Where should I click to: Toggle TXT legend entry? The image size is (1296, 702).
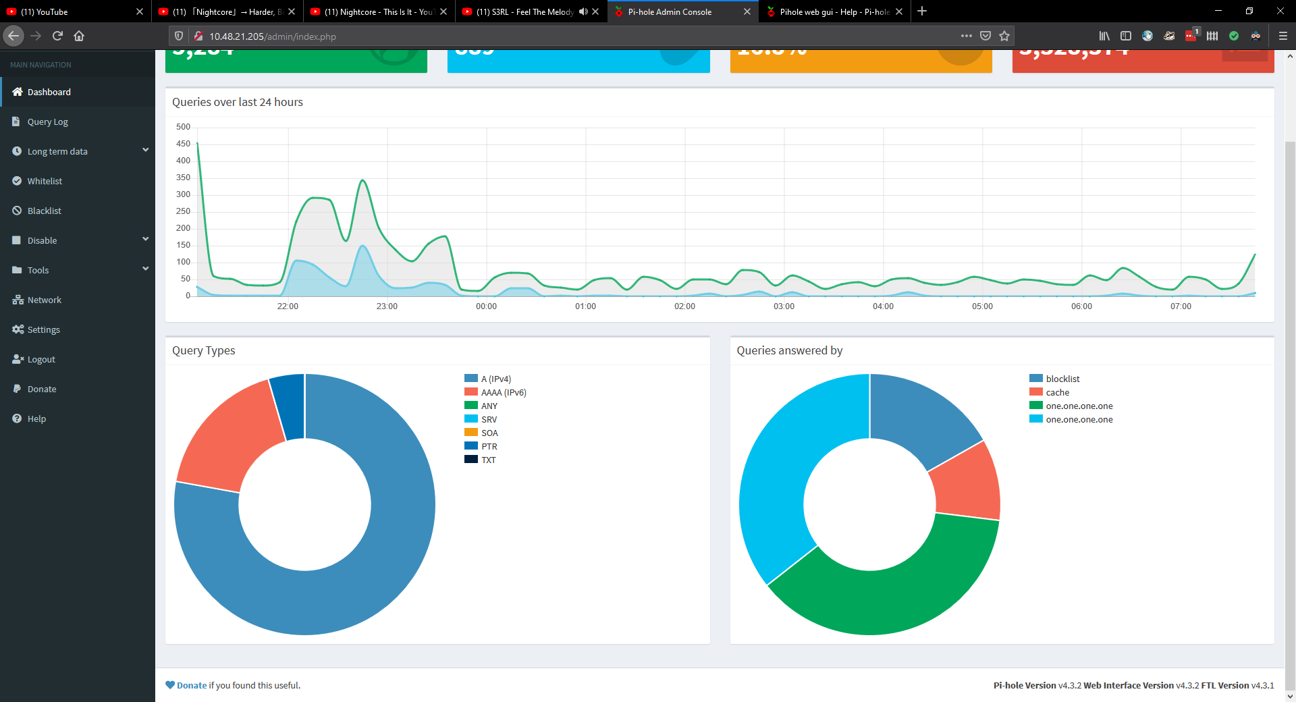[480, 460]
